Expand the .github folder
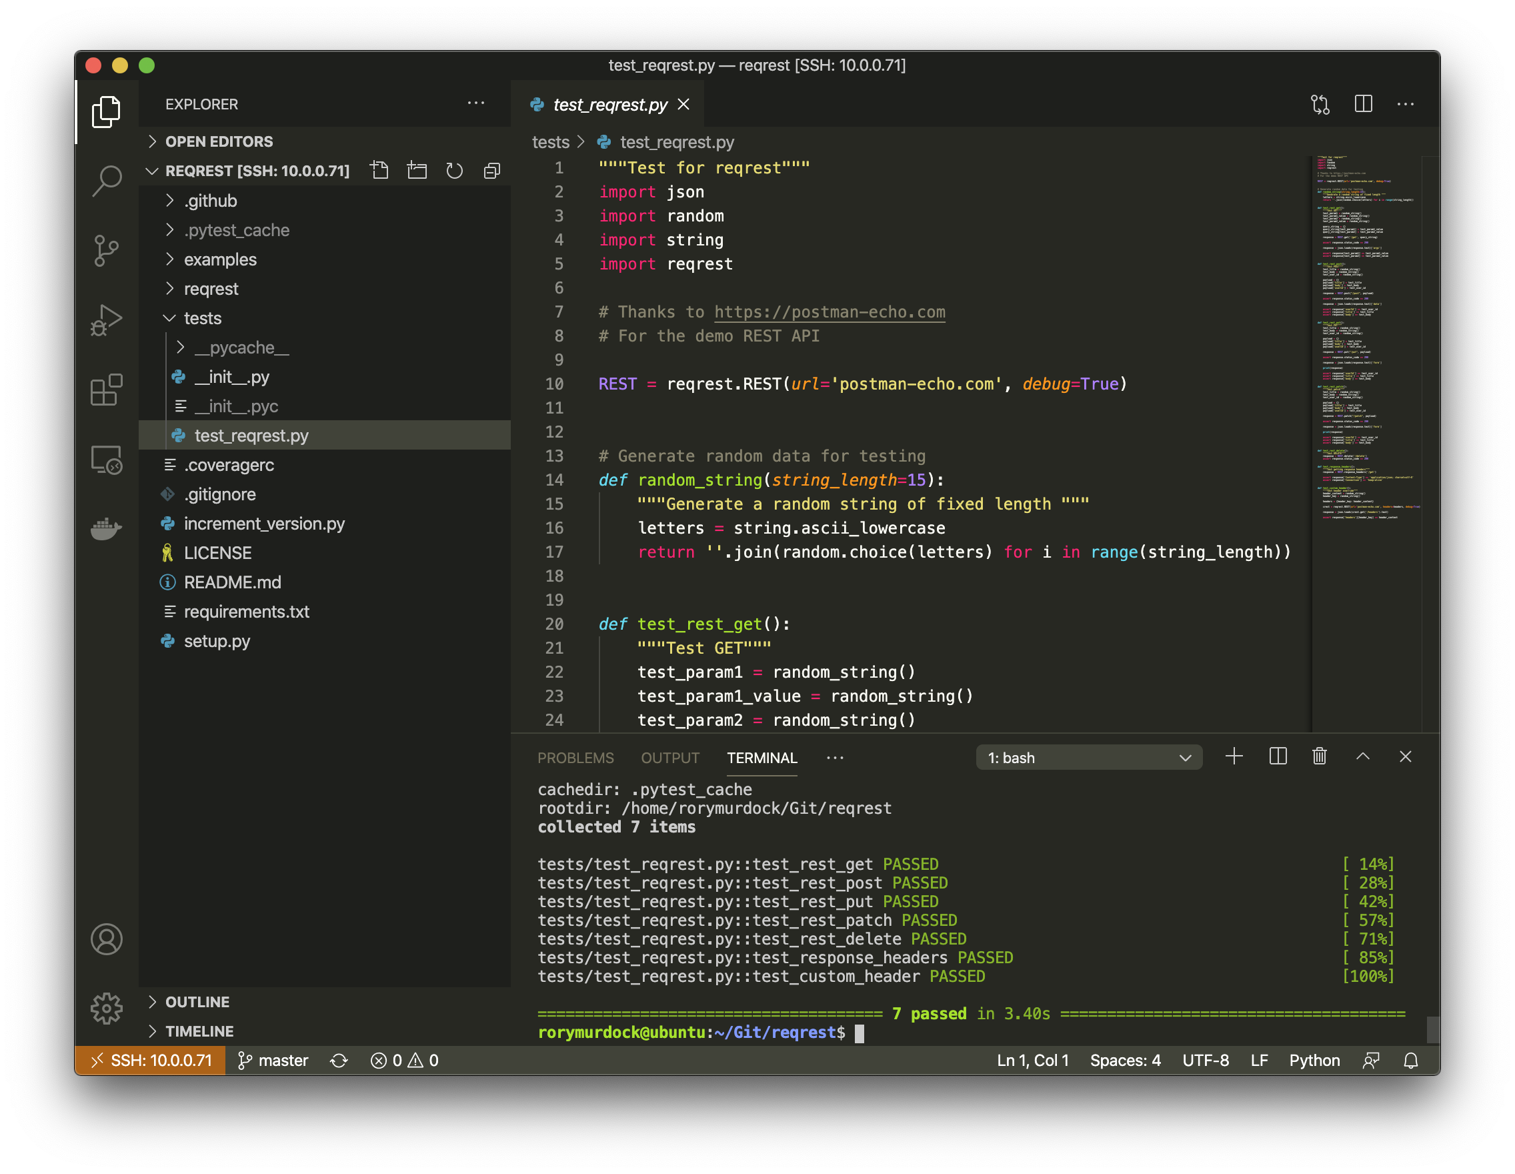The height and width of the screenshot is (1174, 1515). click(x=325, y=201)
